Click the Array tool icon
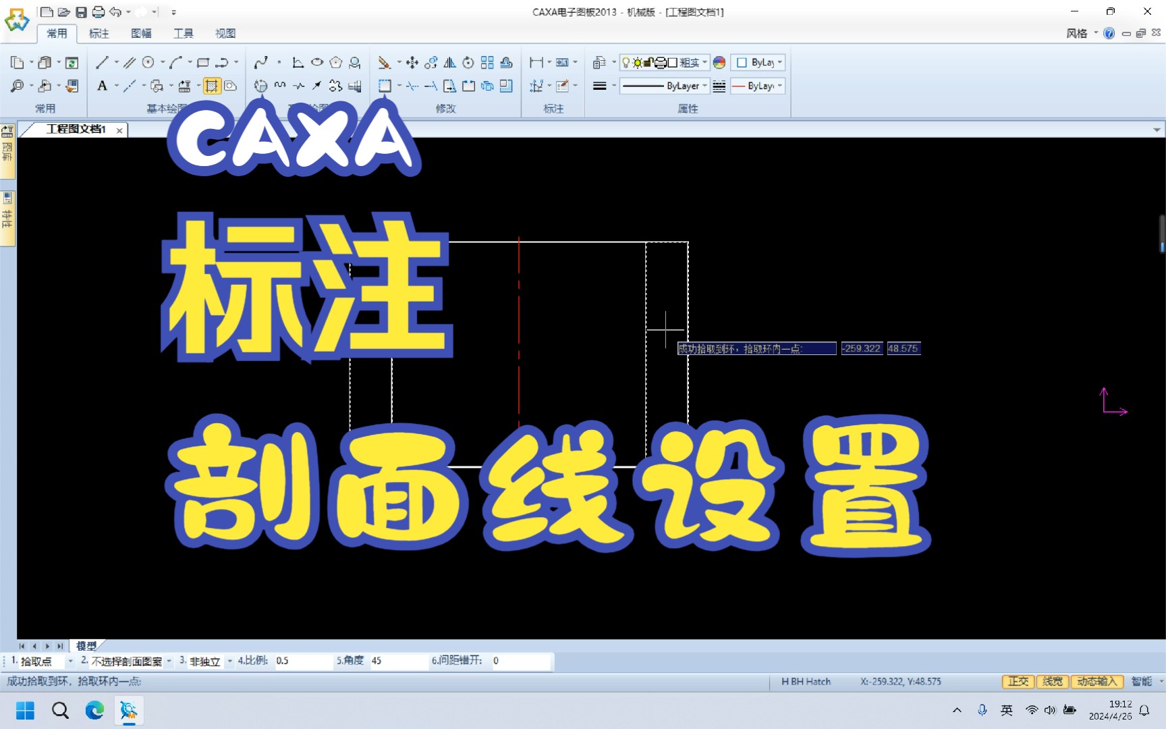1166x729 pixels. (x=487, y=63)
